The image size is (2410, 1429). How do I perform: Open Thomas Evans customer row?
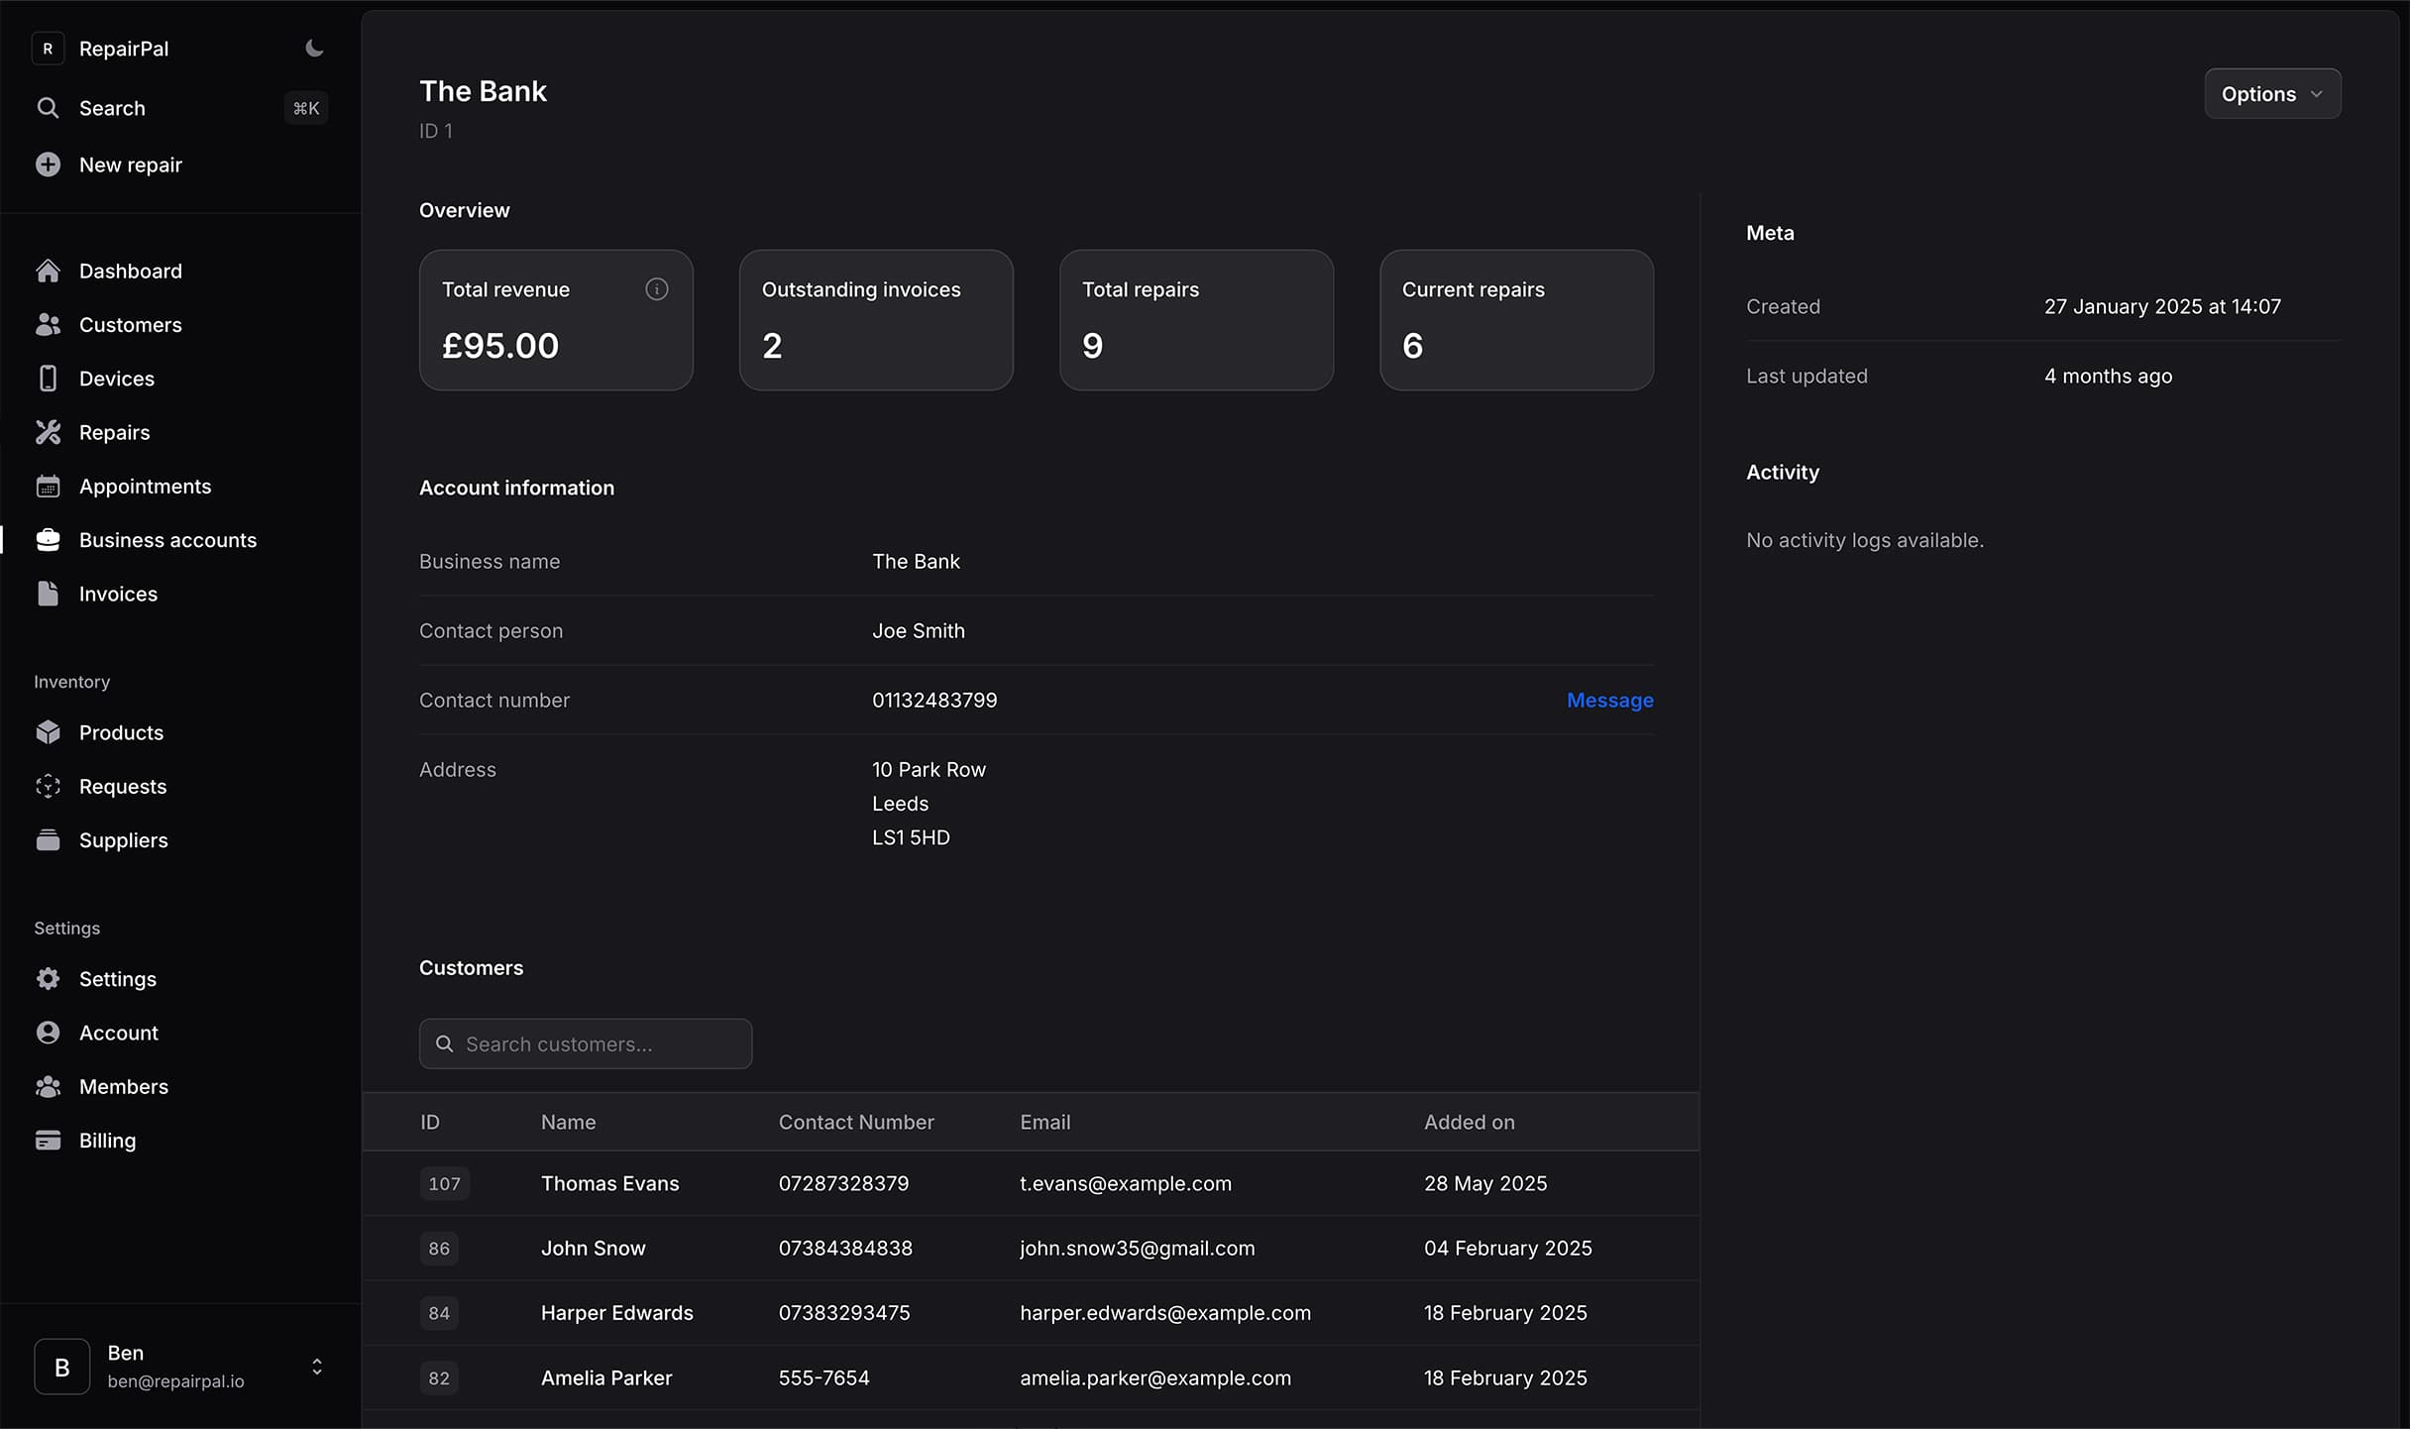coord(1031,1184)
